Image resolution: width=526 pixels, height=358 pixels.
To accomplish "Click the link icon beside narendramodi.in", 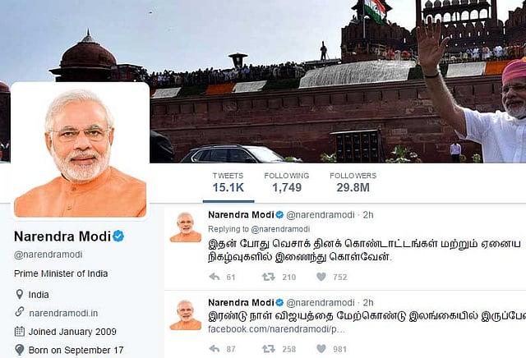I will point(20,312).
